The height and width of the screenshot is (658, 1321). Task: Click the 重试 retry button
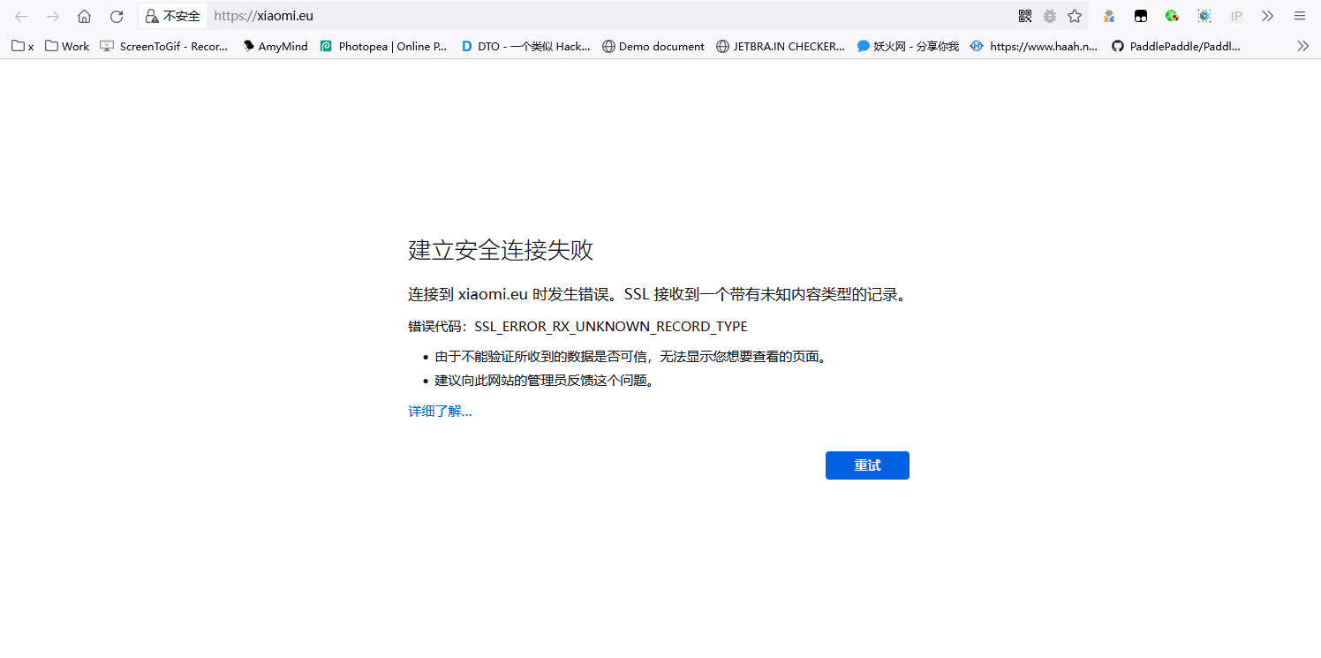click(867, 465)
